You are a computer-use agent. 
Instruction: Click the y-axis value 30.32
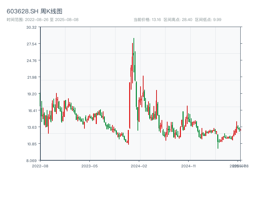click(x=31, y=27)
